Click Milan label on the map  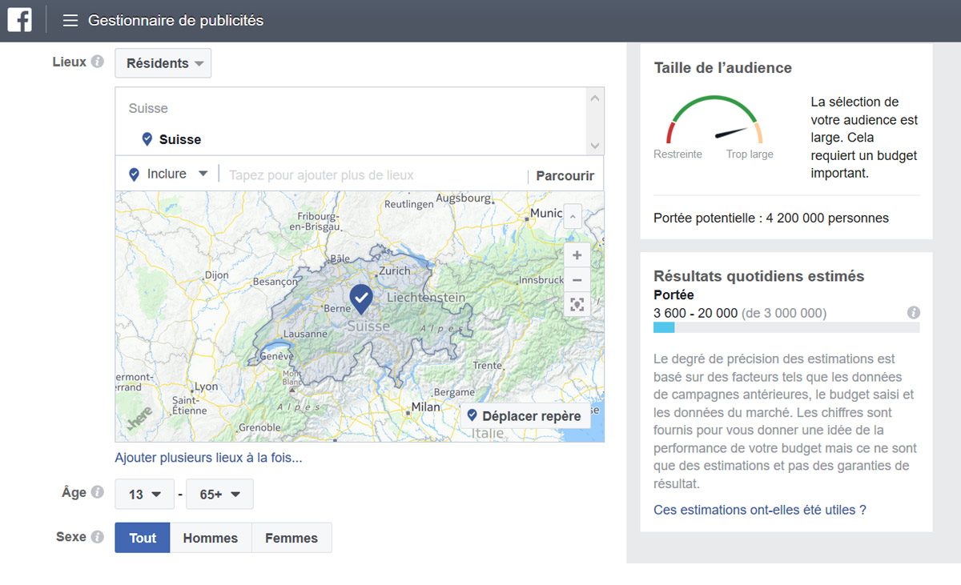(425, 407)
